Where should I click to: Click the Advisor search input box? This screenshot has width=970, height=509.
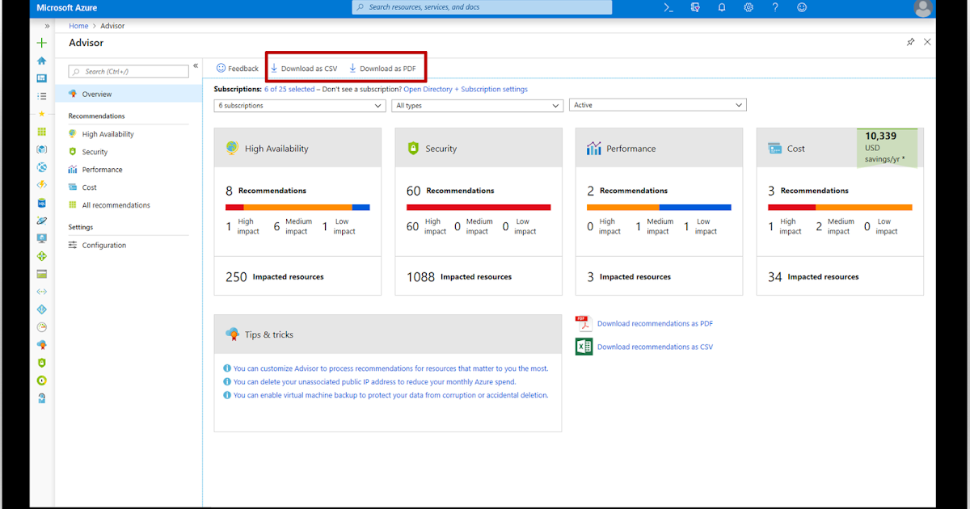[129, 70]
